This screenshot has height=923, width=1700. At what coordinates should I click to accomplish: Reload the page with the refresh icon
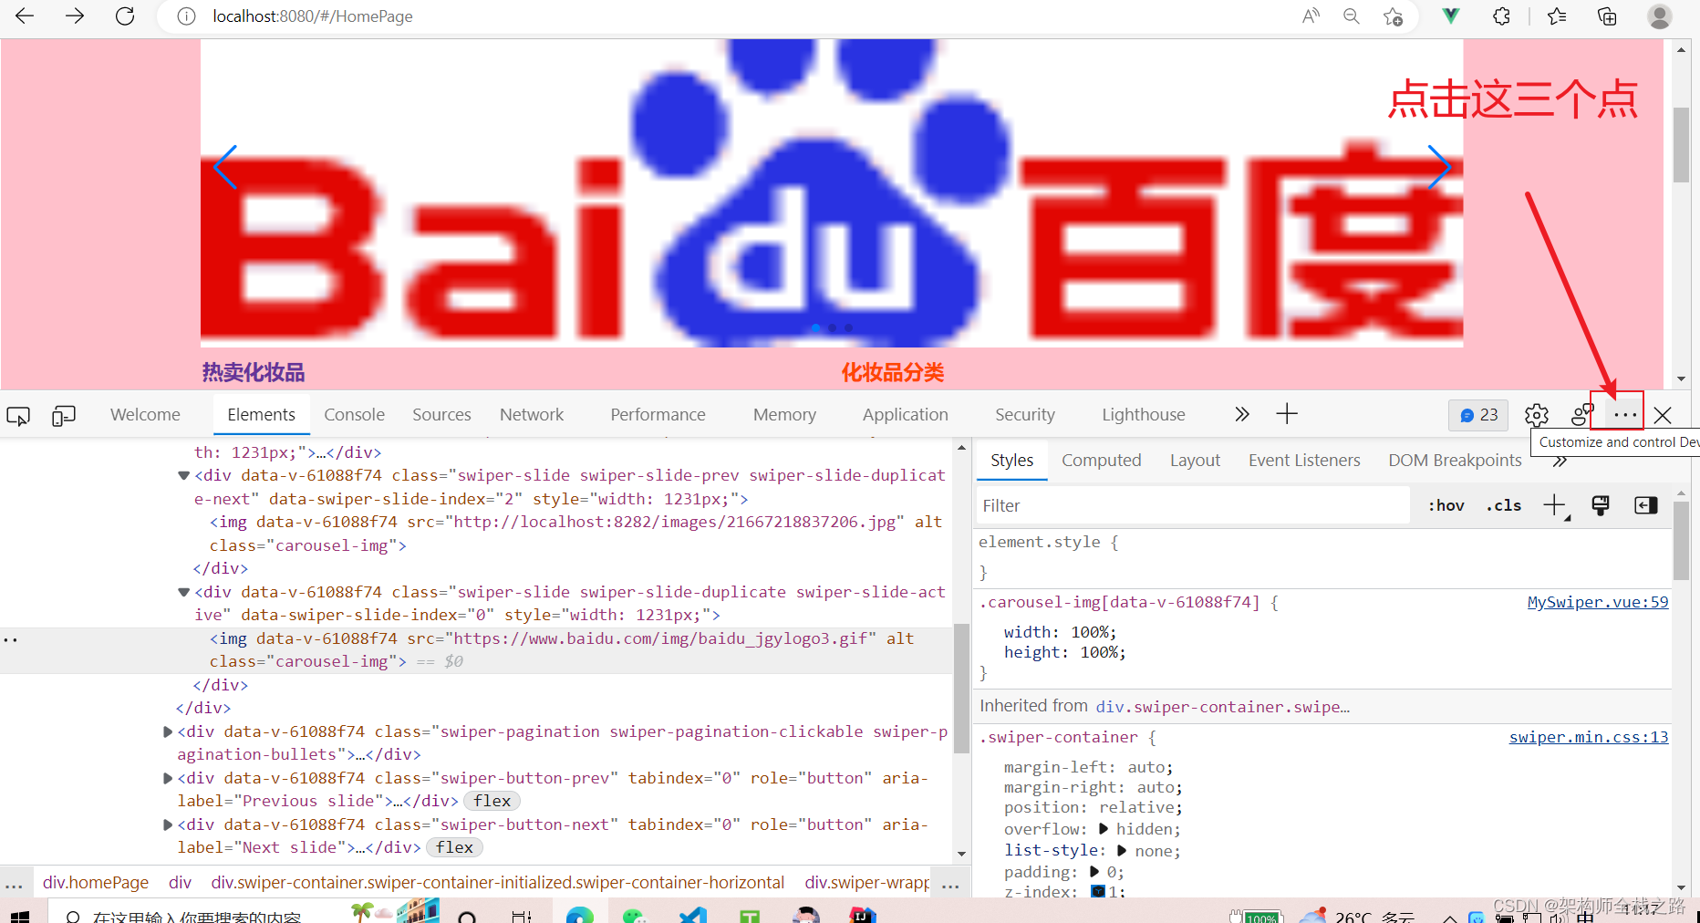coord(125,16)
